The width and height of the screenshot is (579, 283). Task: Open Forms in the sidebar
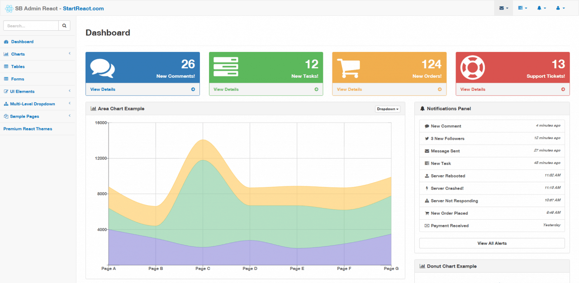[x=38, y=79]
